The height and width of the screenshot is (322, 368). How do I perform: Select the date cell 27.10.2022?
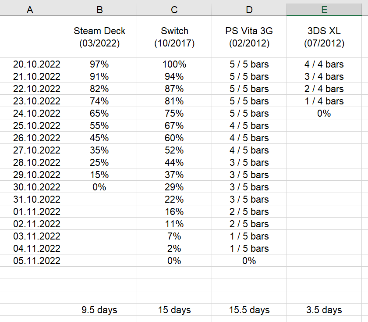click(x=31, y=150)
